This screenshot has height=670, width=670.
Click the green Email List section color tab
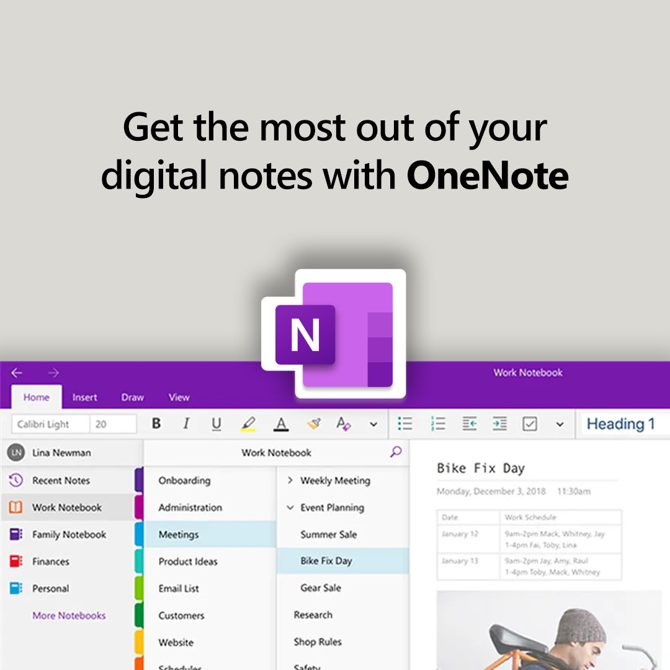point(139,588)
